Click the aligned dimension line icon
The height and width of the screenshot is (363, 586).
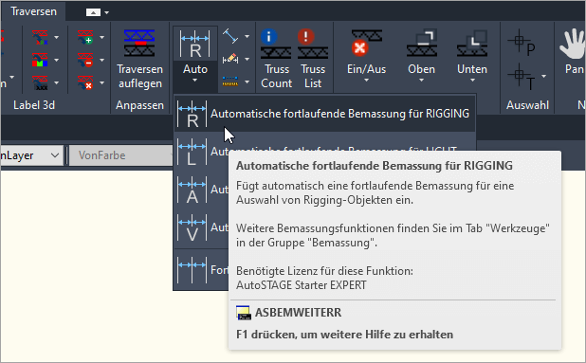[230, 36]
